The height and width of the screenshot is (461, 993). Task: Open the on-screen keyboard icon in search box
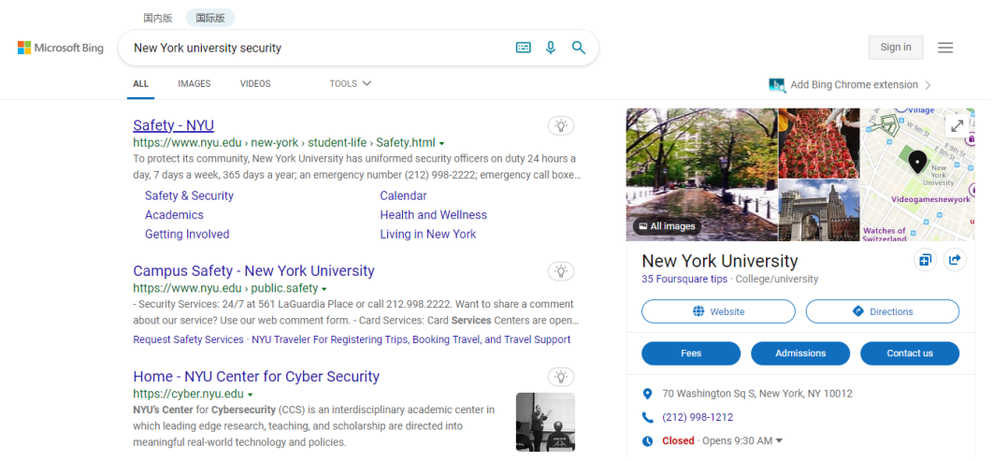523,48
